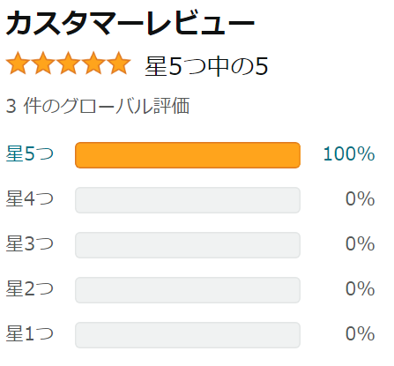This screenshot has width=394, height=366.
Task: Click the empty 1-star histogram bar
Action: [188, 335]
